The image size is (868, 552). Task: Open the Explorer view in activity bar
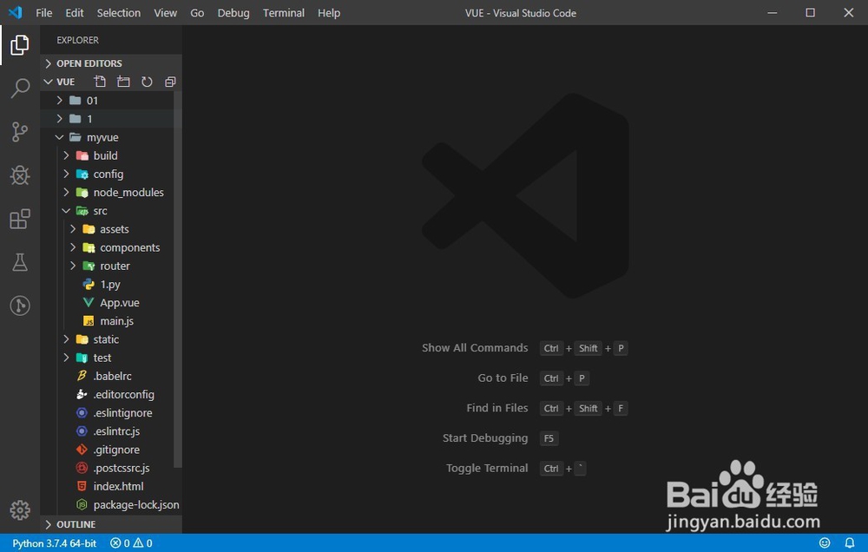(20, 45)
